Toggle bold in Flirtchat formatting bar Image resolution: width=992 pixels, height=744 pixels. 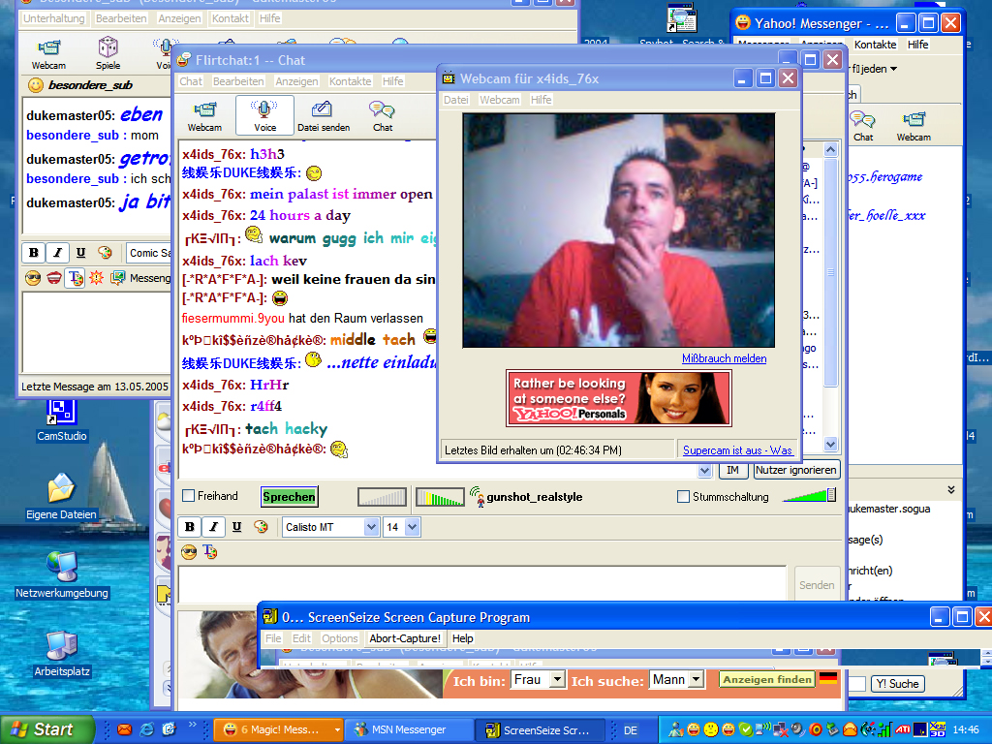click(189, 527)
